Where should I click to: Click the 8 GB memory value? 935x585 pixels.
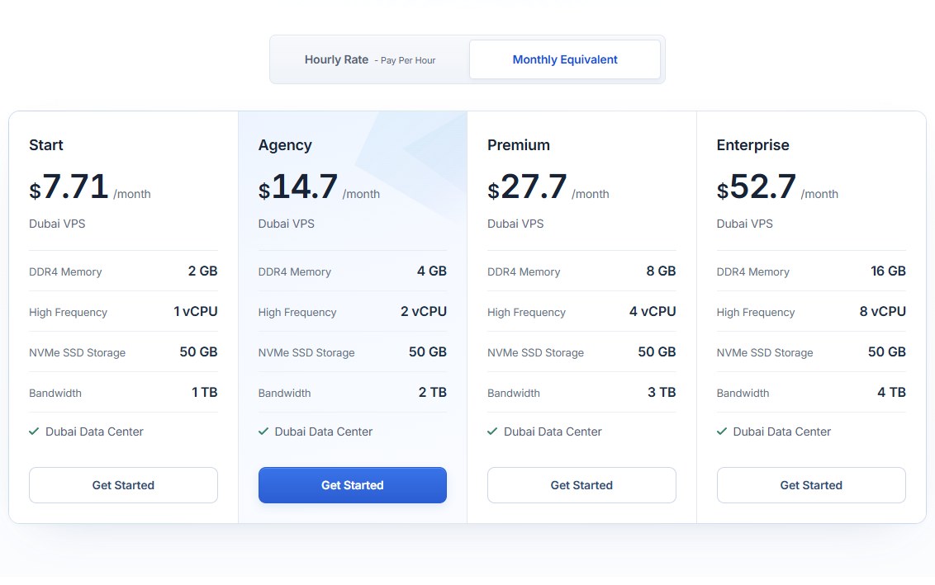tap(661, 271)
